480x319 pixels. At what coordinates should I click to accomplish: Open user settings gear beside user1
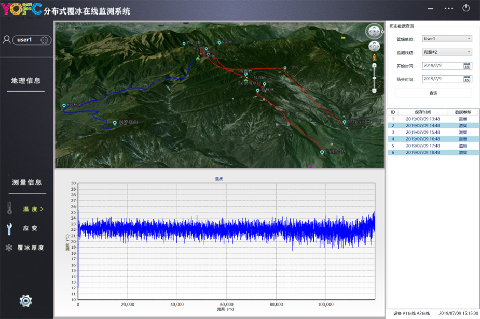click(x=45, y=40)
